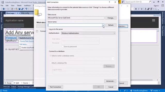Click the font foreground color icon
Viewport: 165px width, 92px height.
145,9
